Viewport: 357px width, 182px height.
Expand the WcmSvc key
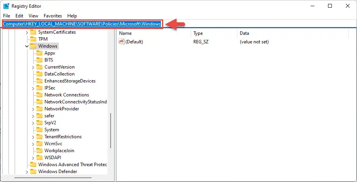tap(33, 144)
